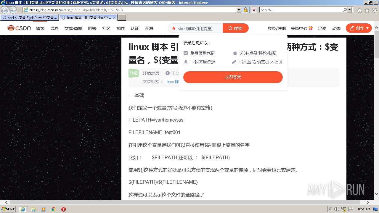379x213 pixels.
Task: Open 会员中心 link
Action: (299, 28)
